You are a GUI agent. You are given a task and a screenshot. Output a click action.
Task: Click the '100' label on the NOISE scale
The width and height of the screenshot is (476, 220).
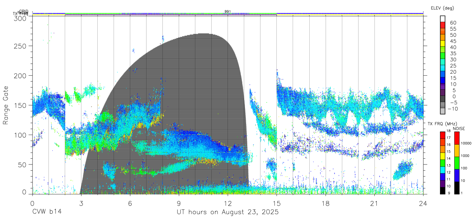click(x=464, y=168)
